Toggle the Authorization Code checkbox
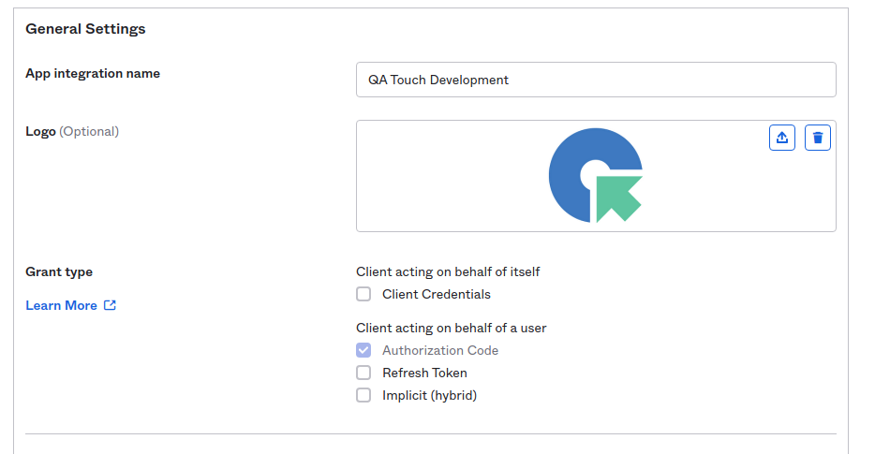Image resolution: width=875 pixels, height=454 pixels. 363,350
